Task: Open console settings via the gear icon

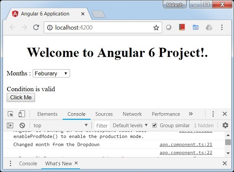Action: click(225, 125)
